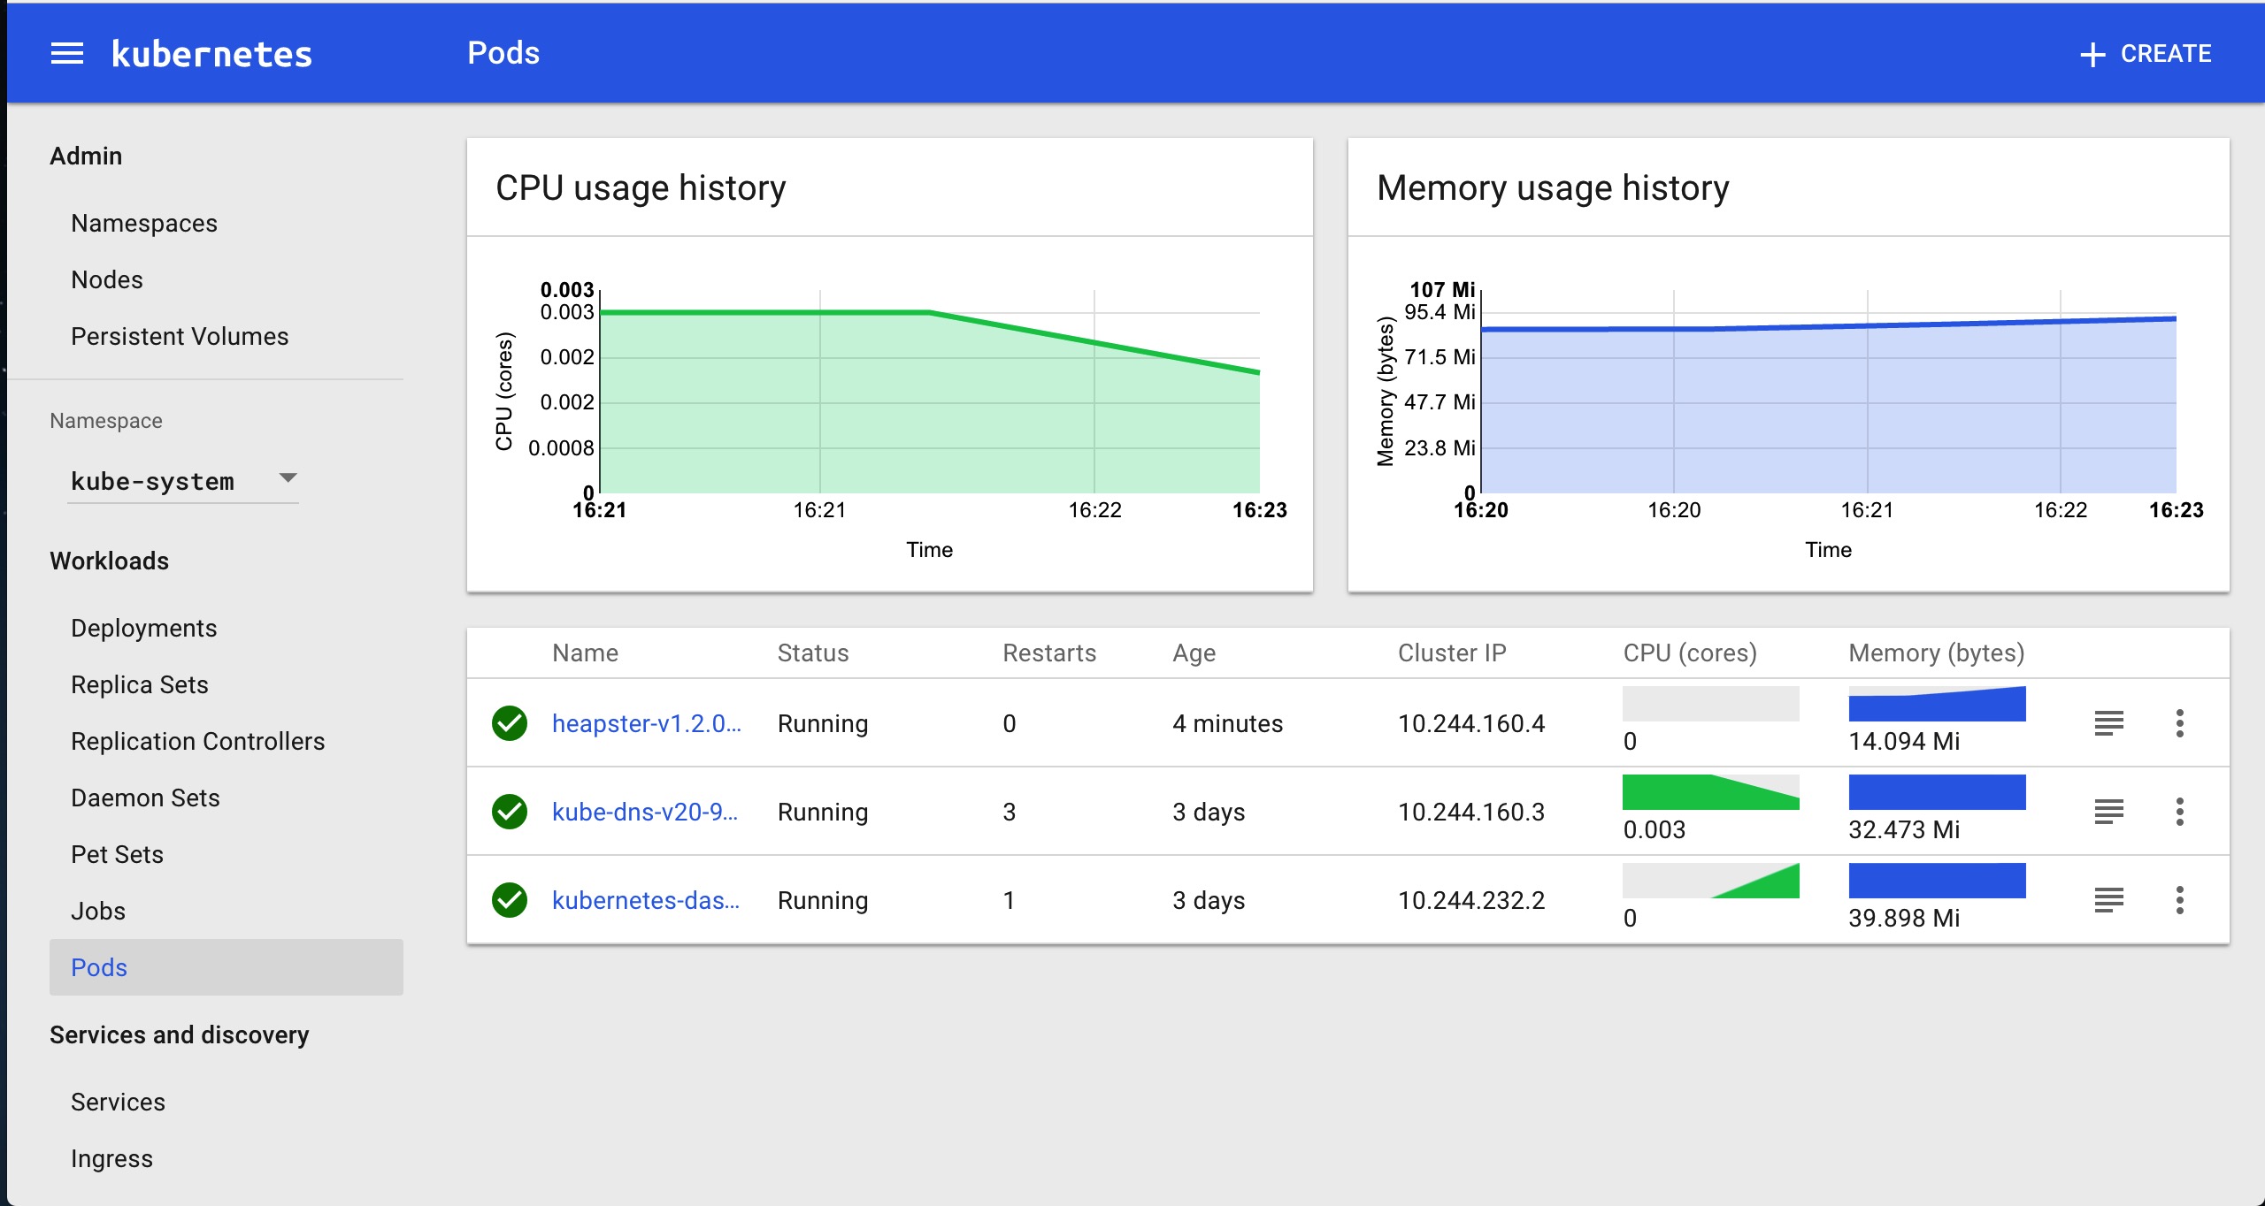Click the three-line list icon for kube-dns

[2108, 810]
